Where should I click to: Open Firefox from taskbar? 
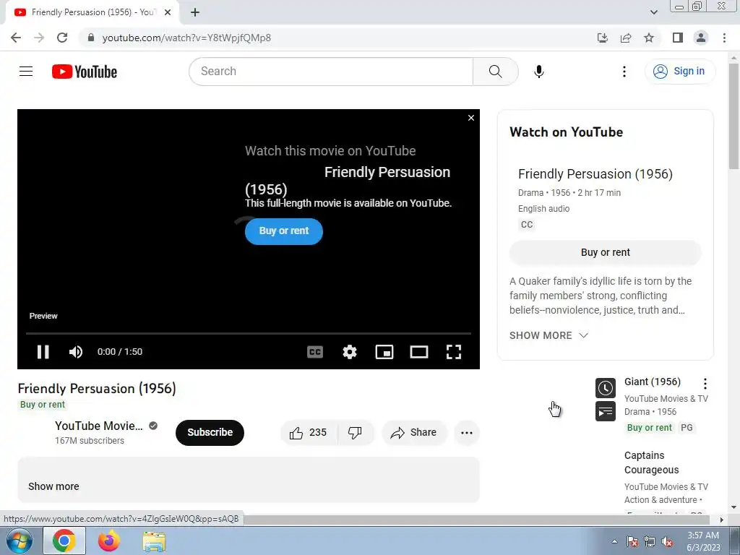(x=109, y=541)
